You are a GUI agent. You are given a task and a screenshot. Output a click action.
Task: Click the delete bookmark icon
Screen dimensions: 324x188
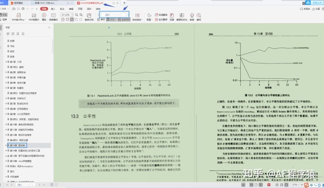tap(23, 34)
